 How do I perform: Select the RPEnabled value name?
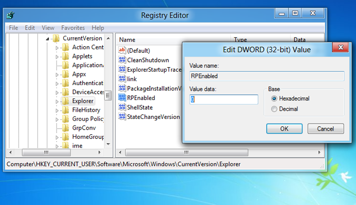[141, 98]
